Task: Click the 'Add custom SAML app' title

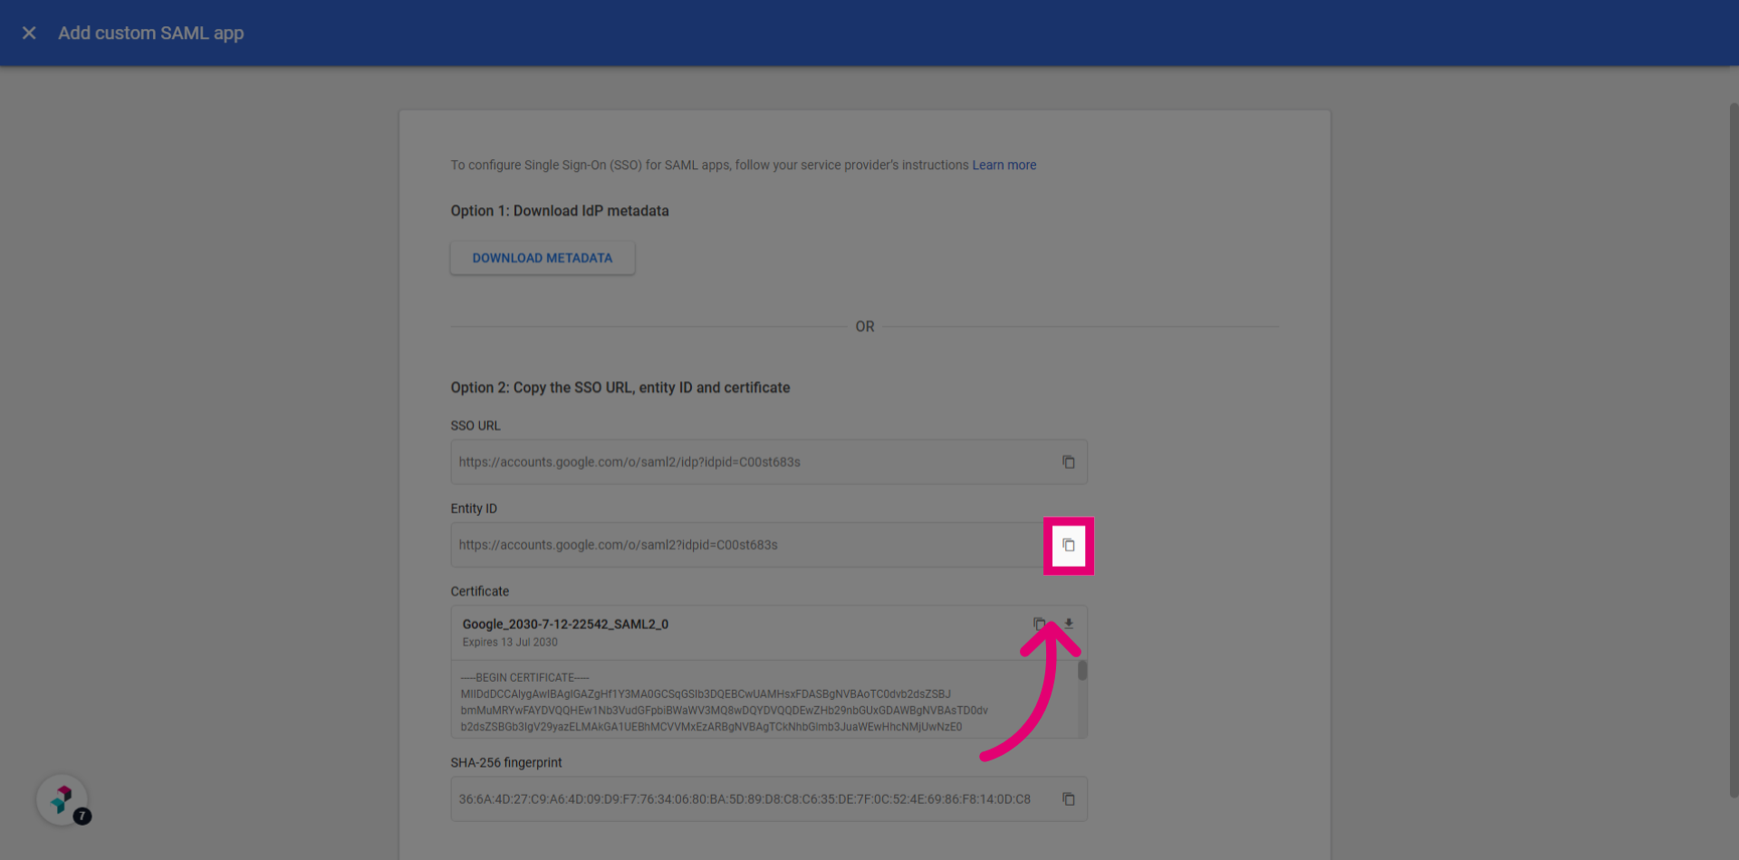Action: pos(151,33)
